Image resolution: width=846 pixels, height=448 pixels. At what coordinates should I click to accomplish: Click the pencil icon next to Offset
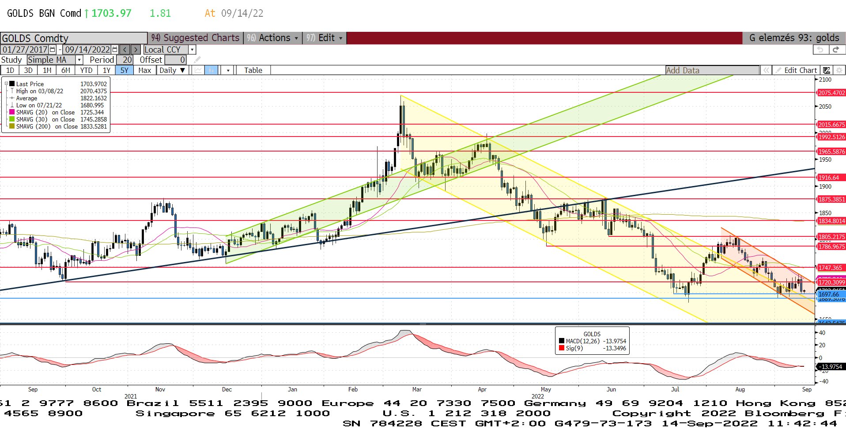[197, 60]
